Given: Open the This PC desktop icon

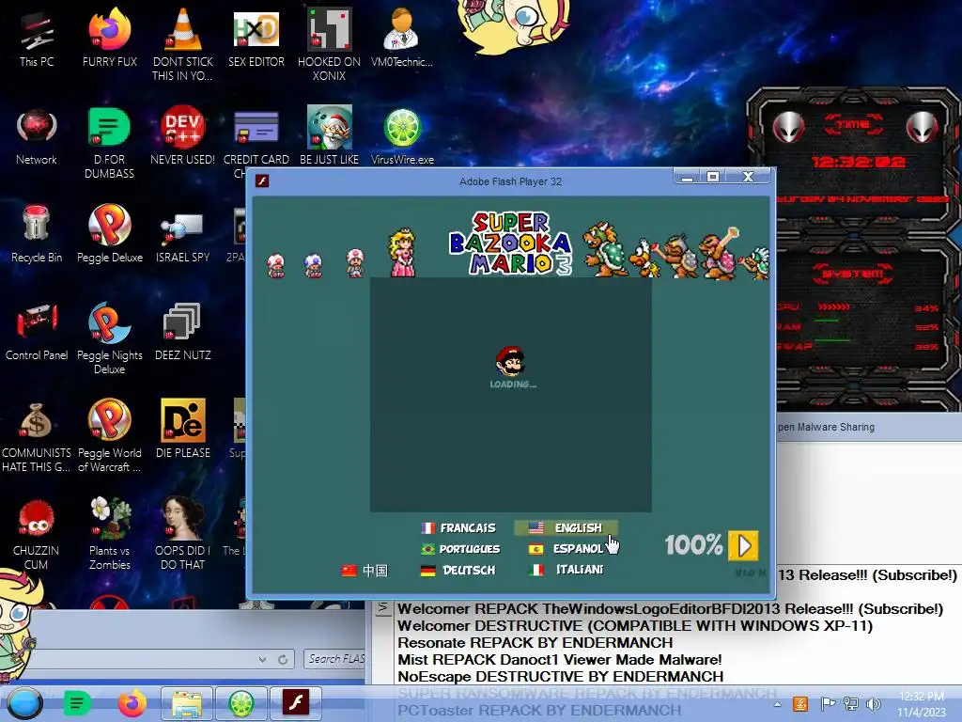Looking at the screenshot, I should click(x=37, y=39).
